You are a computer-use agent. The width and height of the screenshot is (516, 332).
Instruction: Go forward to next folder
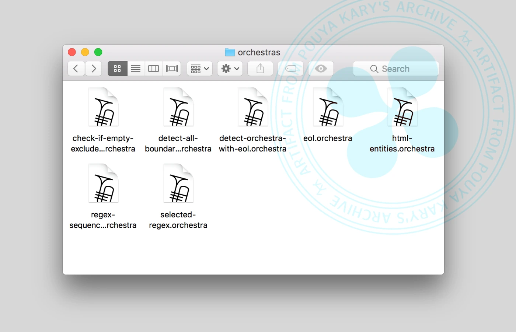tap(94, 69)
